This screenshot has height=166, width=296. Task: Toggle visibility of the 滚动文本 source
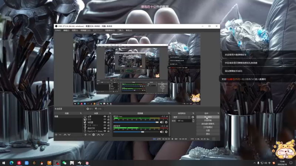(x=105, y=128)
